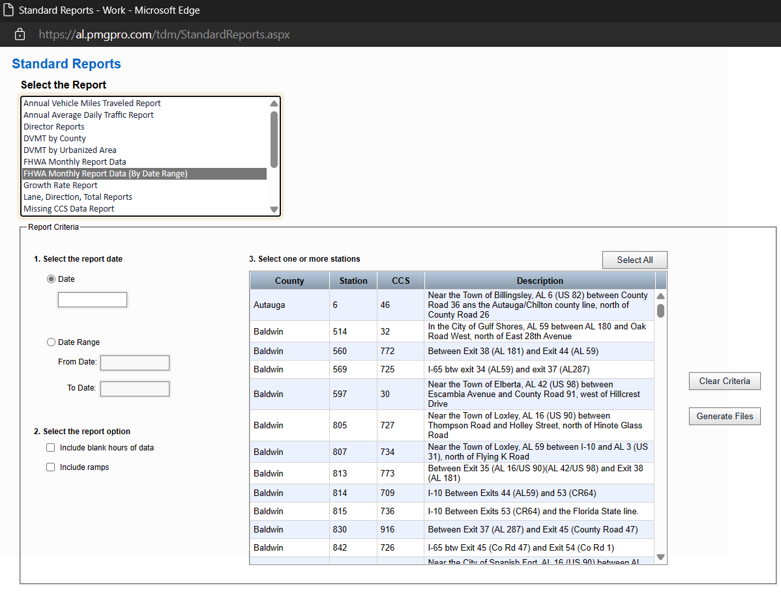Click the page document icon in title bar
The image size is (781, 593).
coord(8,10)
